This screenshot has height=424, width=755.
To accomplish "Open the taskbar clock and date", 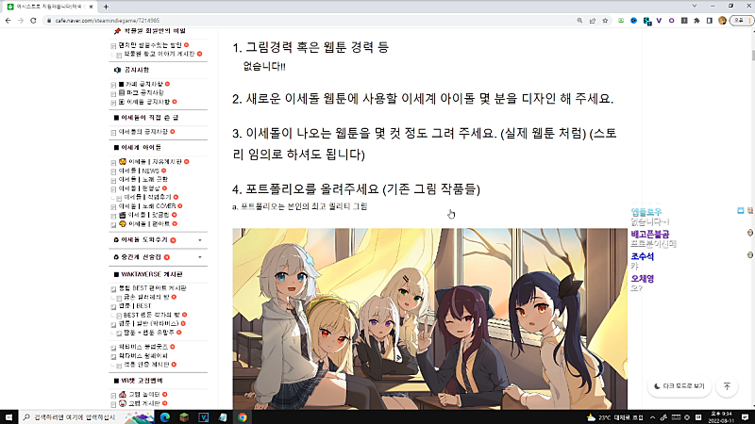I will click(x=721, y=417).
